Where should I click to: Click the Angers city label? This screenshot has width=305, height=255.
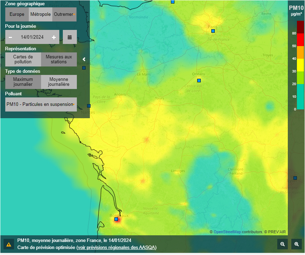[x=120, y=95]
